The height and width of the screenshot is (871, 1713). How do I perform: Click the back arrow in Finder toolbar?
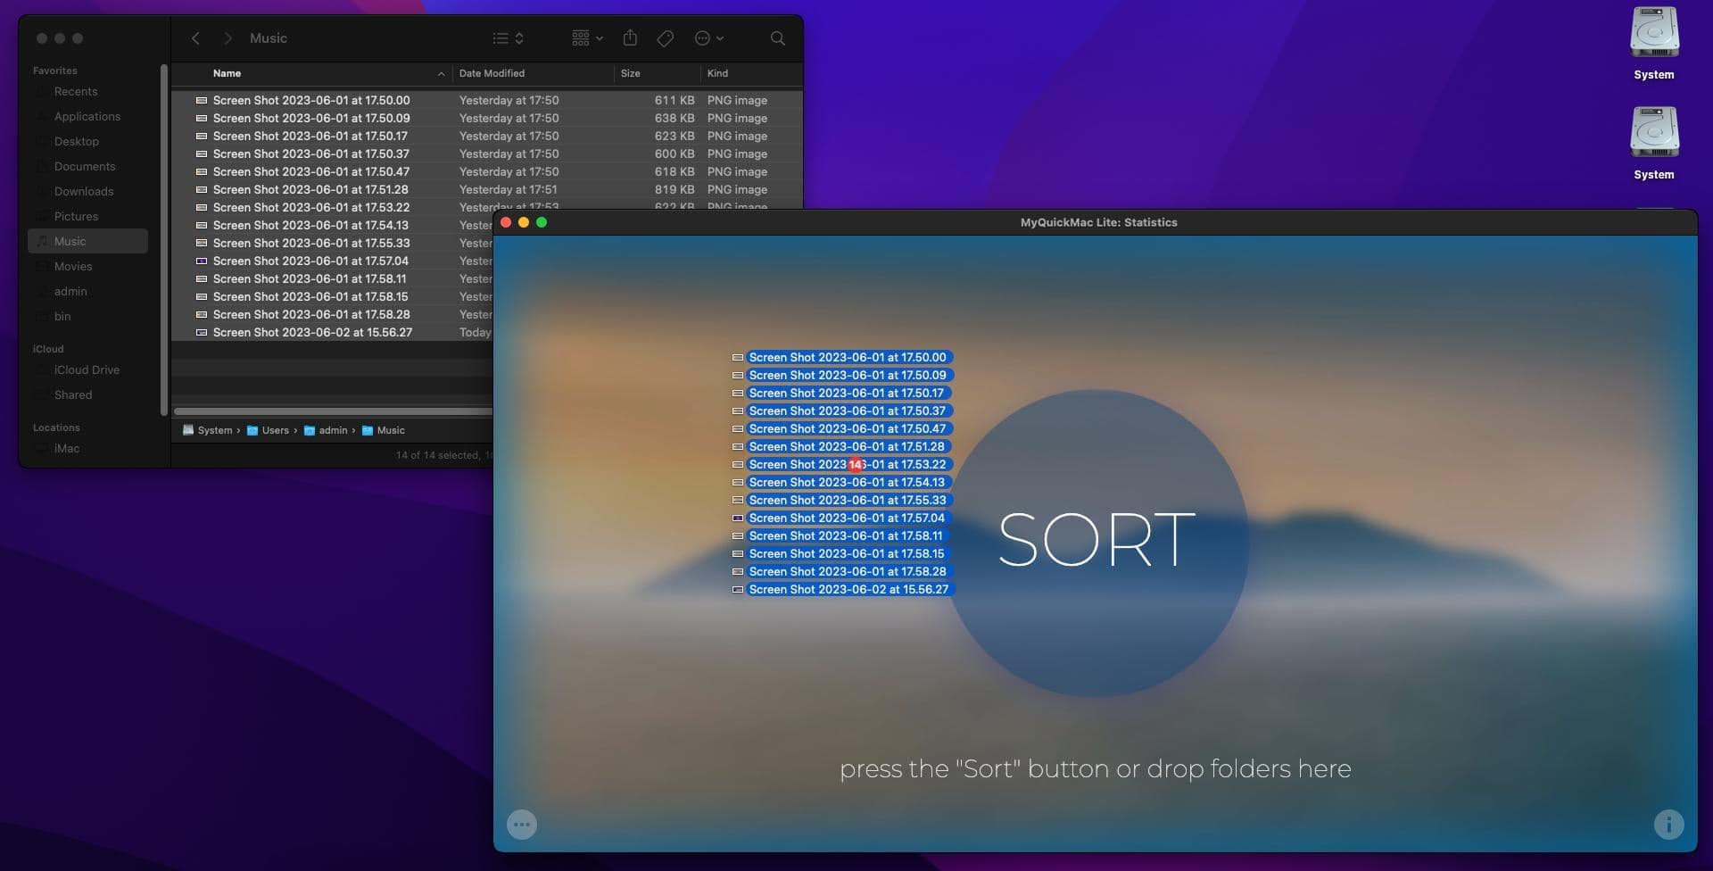[x=195, y=38]
